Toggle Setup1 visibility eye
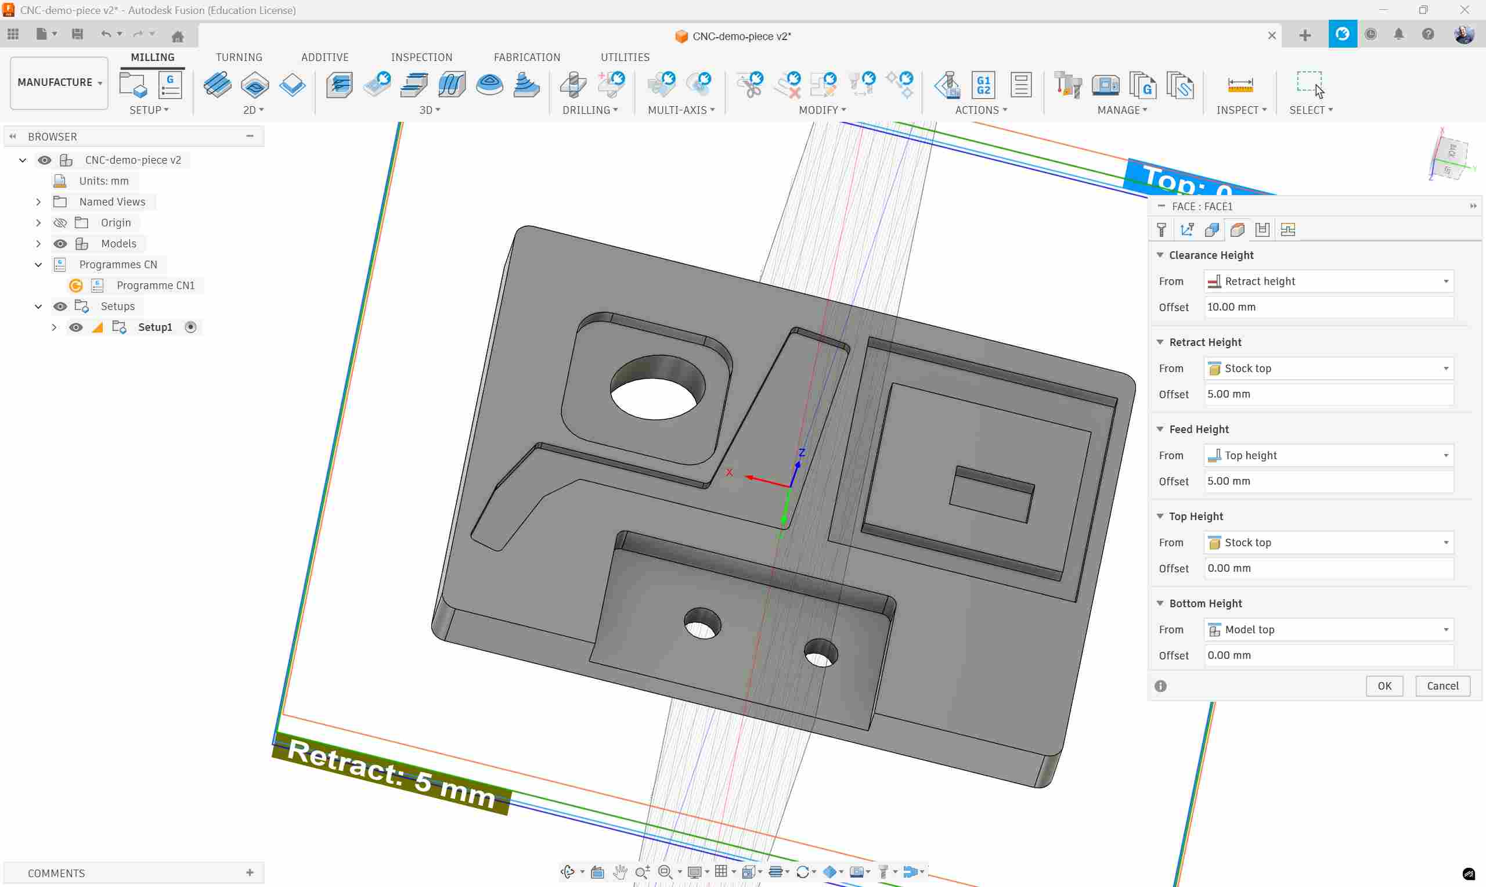Image resolution: width=1486 pixels, height=887 pixels. [76, 327]
